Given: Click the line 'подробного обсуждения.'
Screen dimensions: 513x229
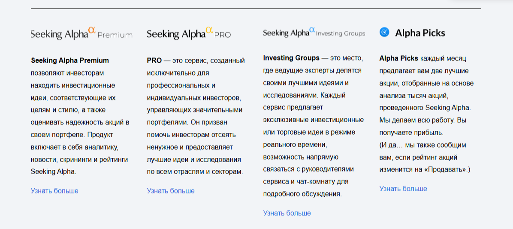Looking at the screenshot, I should 302,194.
